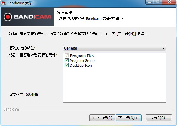The height and width of the screenshot is (126, 177).
Task: Uncheck the Desktop Icon checkbox
Action: click(x=67, y=65)
